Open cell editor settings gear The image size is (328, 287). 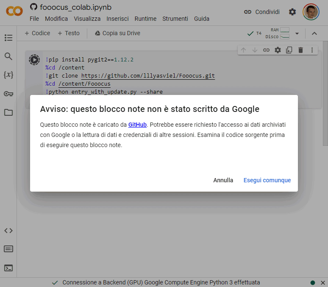tap(278, 50)
